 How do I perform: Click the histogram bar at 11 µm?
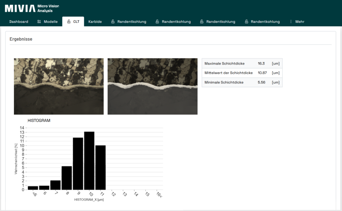(101, 167)
